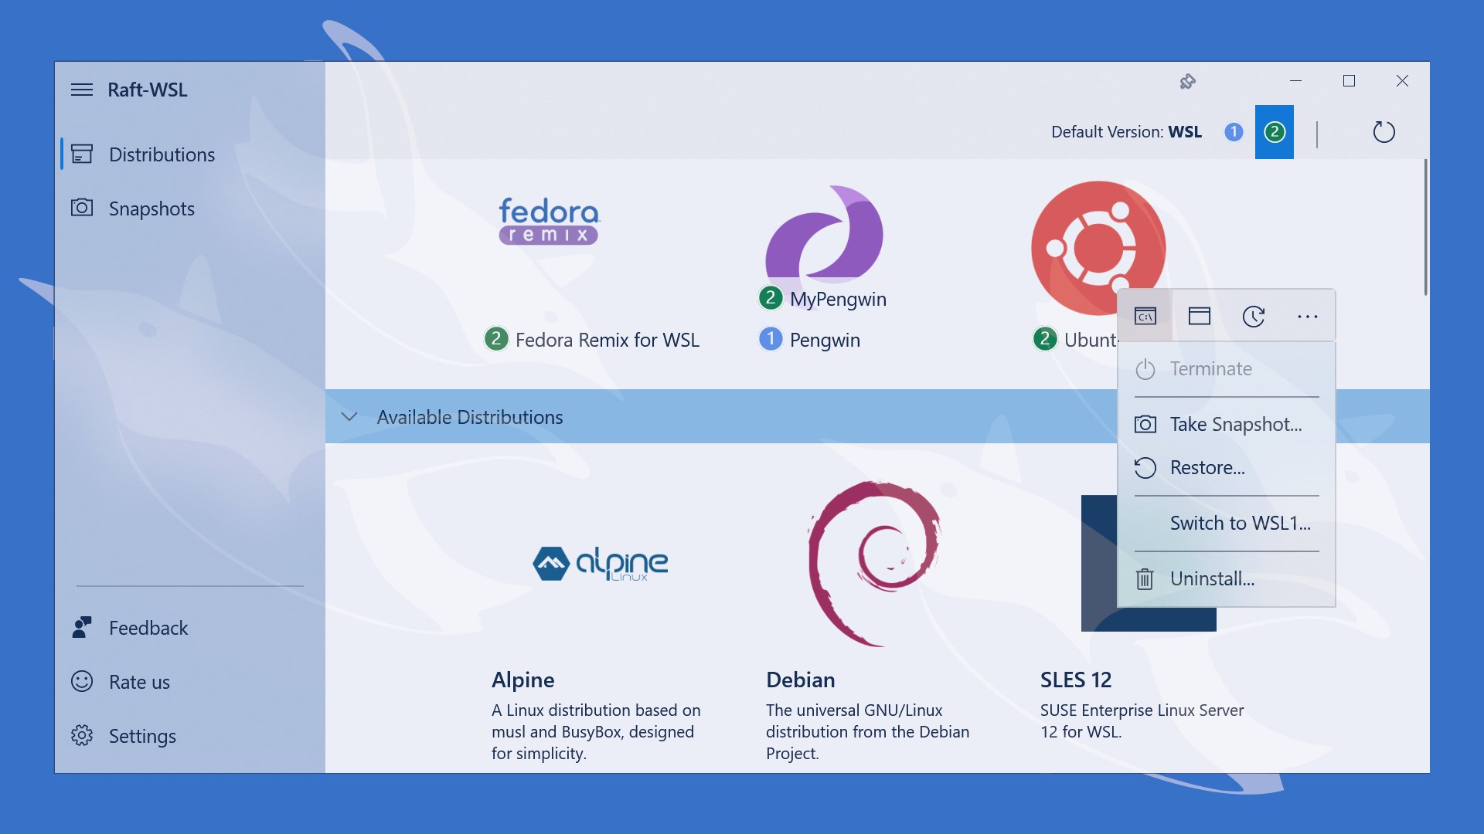
Task: Select the Debian distribution tile
Action: pyautogui.click(x=873, y=564)
